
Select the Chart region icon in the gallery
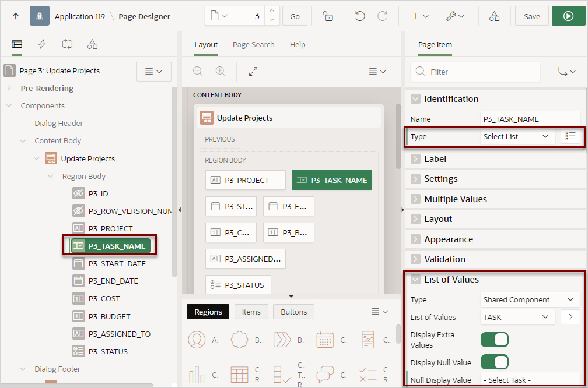(197, 373)
